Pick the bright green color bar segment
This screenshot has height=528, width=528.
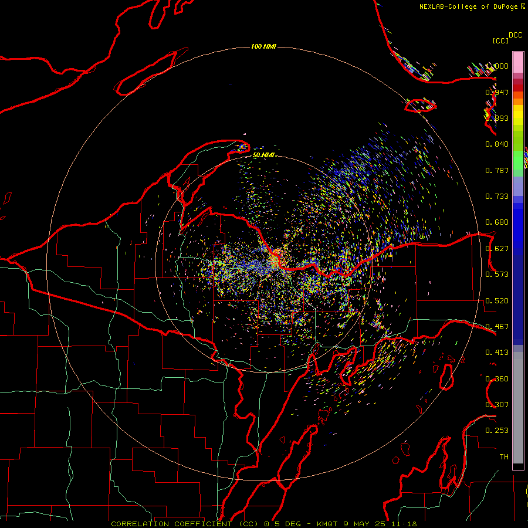coord(518,160)
